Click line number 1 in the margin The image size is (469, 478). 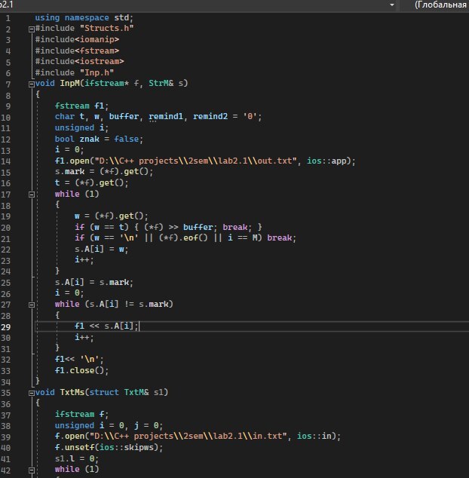tap(8, 18)
